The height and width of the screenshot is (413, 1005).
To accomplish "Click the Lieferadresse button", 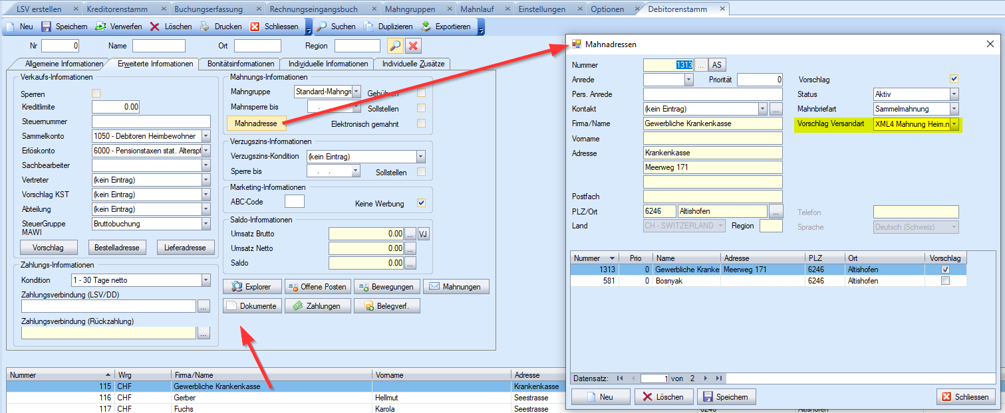I will (x=186, y=248).
